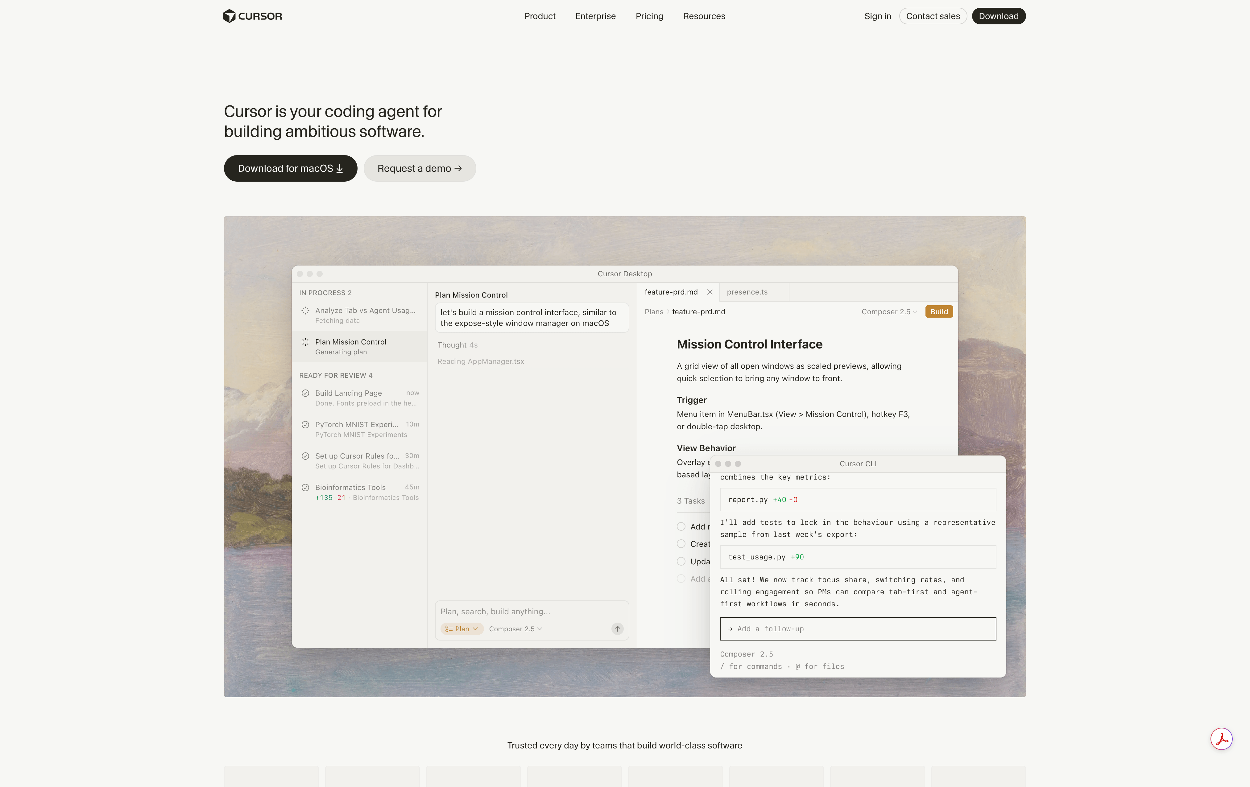
Task: Toggle the task circle starting 'Creat'
Action: [x=681, y=544]
